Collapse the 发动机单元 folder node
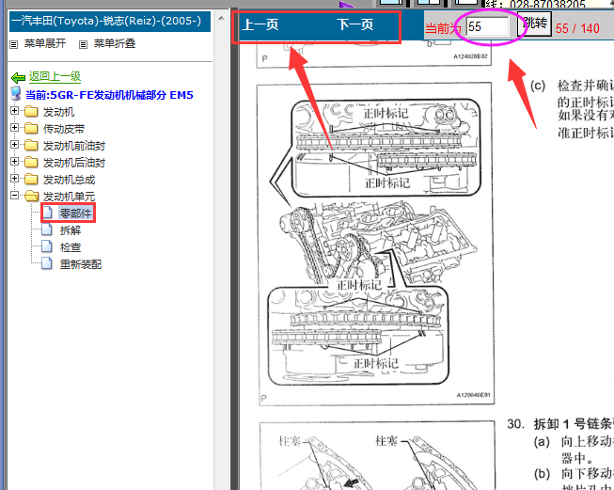Image resolution: width=614 pixels, height=490 pixels. tap(14, 195)
